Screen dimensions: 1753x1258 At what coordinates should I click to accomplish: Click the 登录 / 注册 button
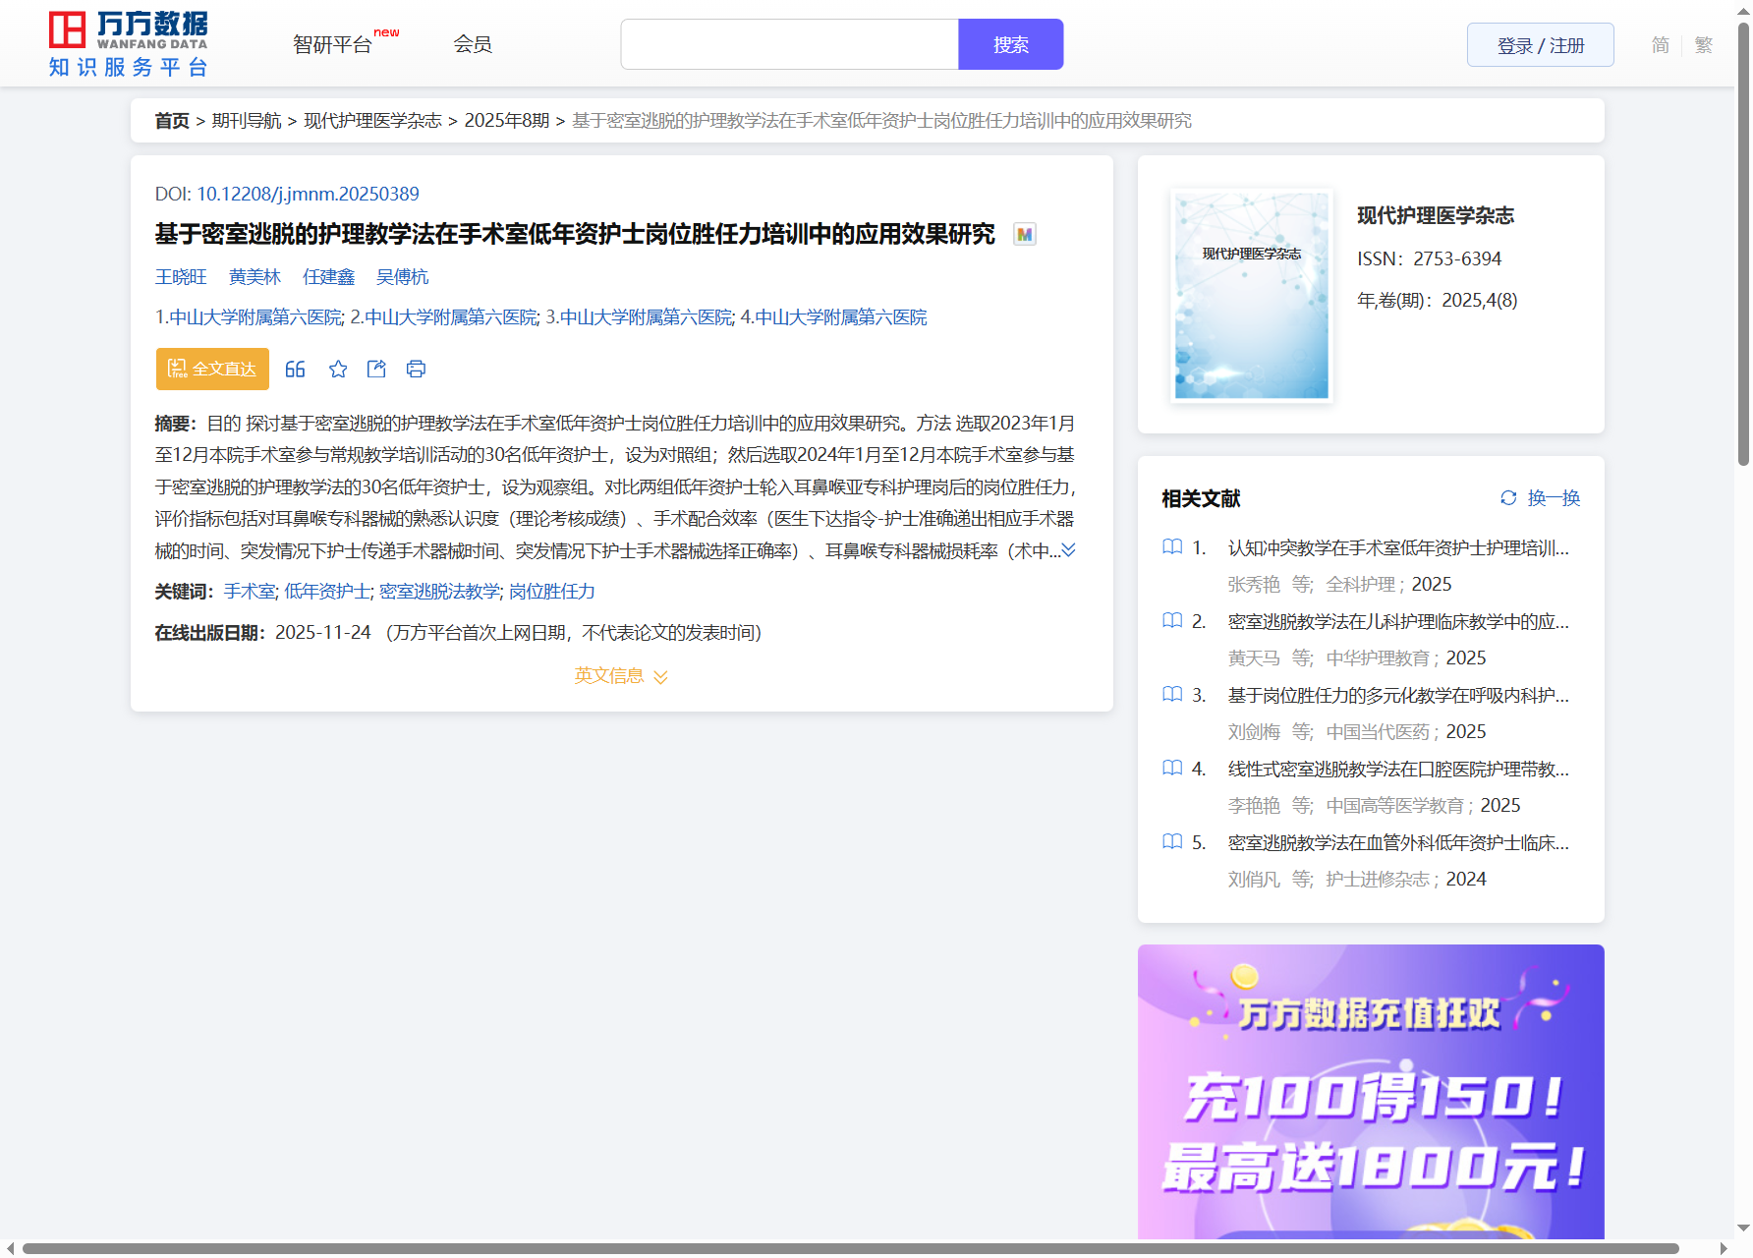[x=1540, y=45]
